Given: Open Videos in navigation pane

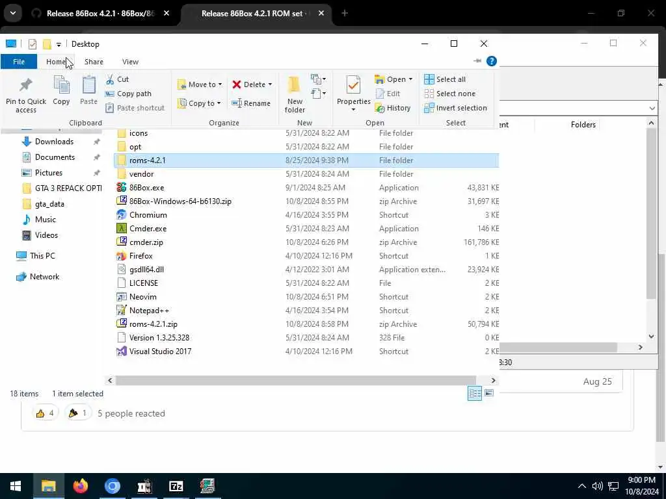Looking at the screenshot, I should pos(46,235).
